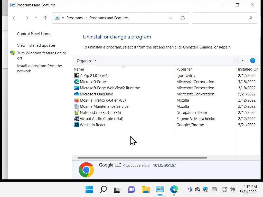Click the search magnifier in search box
This screenshot has height=197, width=263.
click(x=250, y=18)
